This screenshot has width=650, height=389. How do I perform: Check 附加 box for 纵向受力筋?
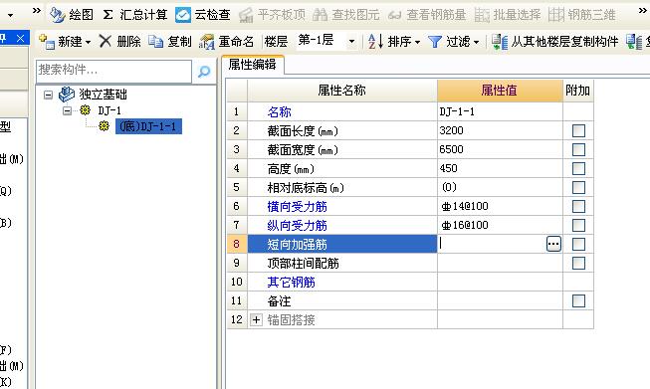point(578,226)
